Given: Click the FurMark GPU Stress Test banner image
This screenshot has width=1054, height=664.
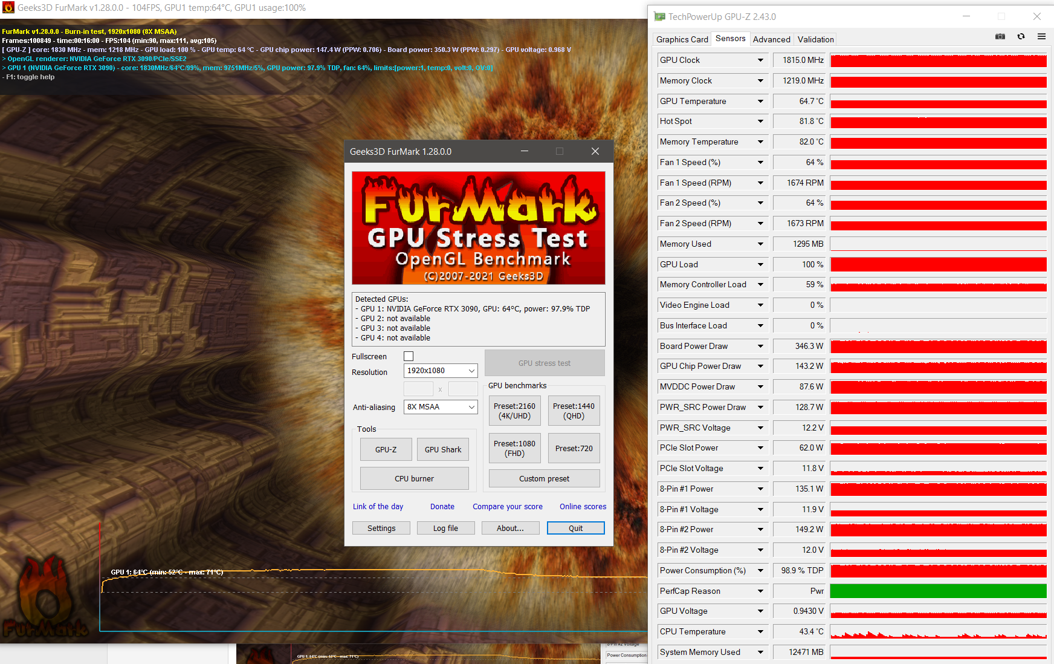Looking at the screenshot, I should (x=478, y=228).
